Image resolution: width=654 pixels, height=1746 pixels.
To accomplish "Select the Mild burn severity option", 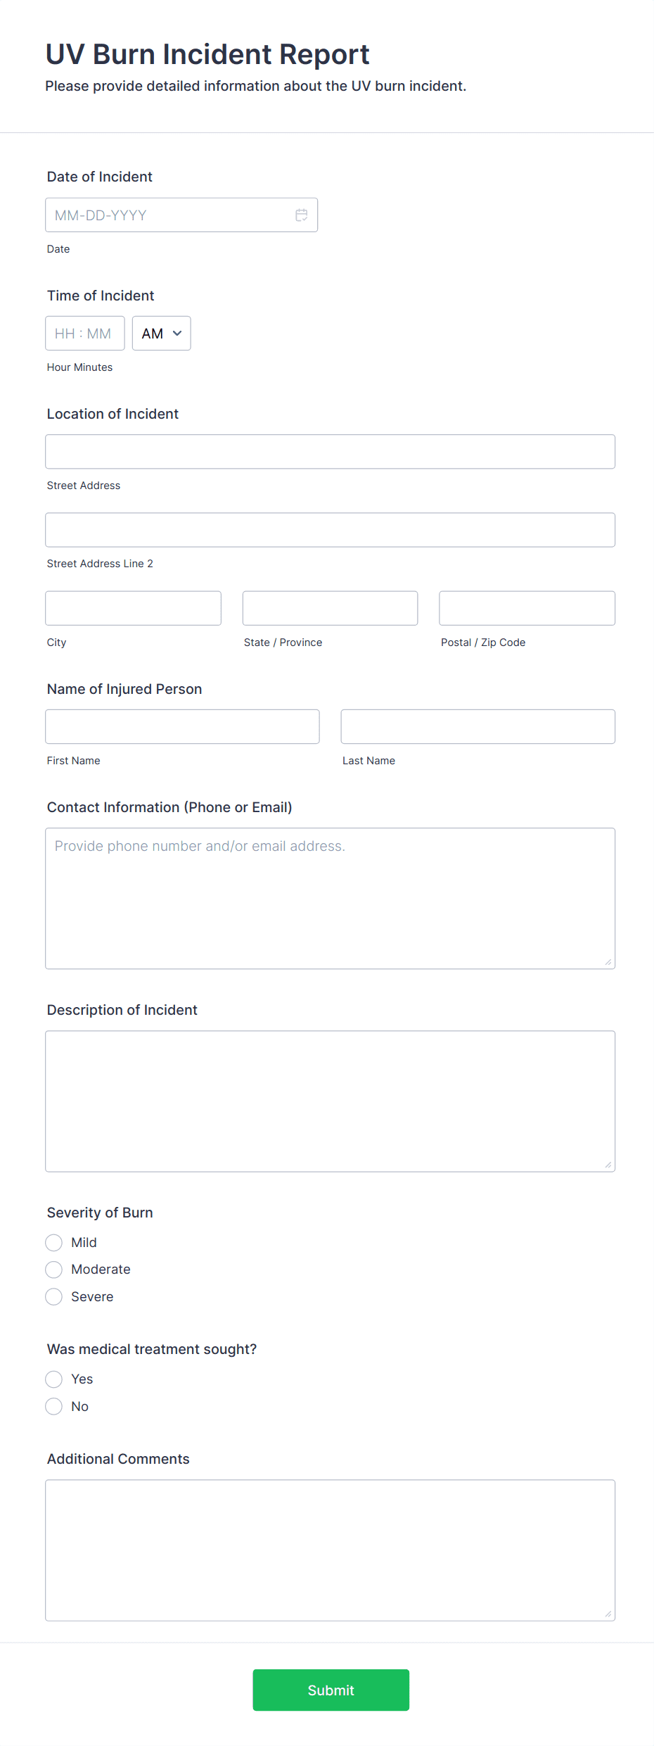I will click(x=53, y=1242).
